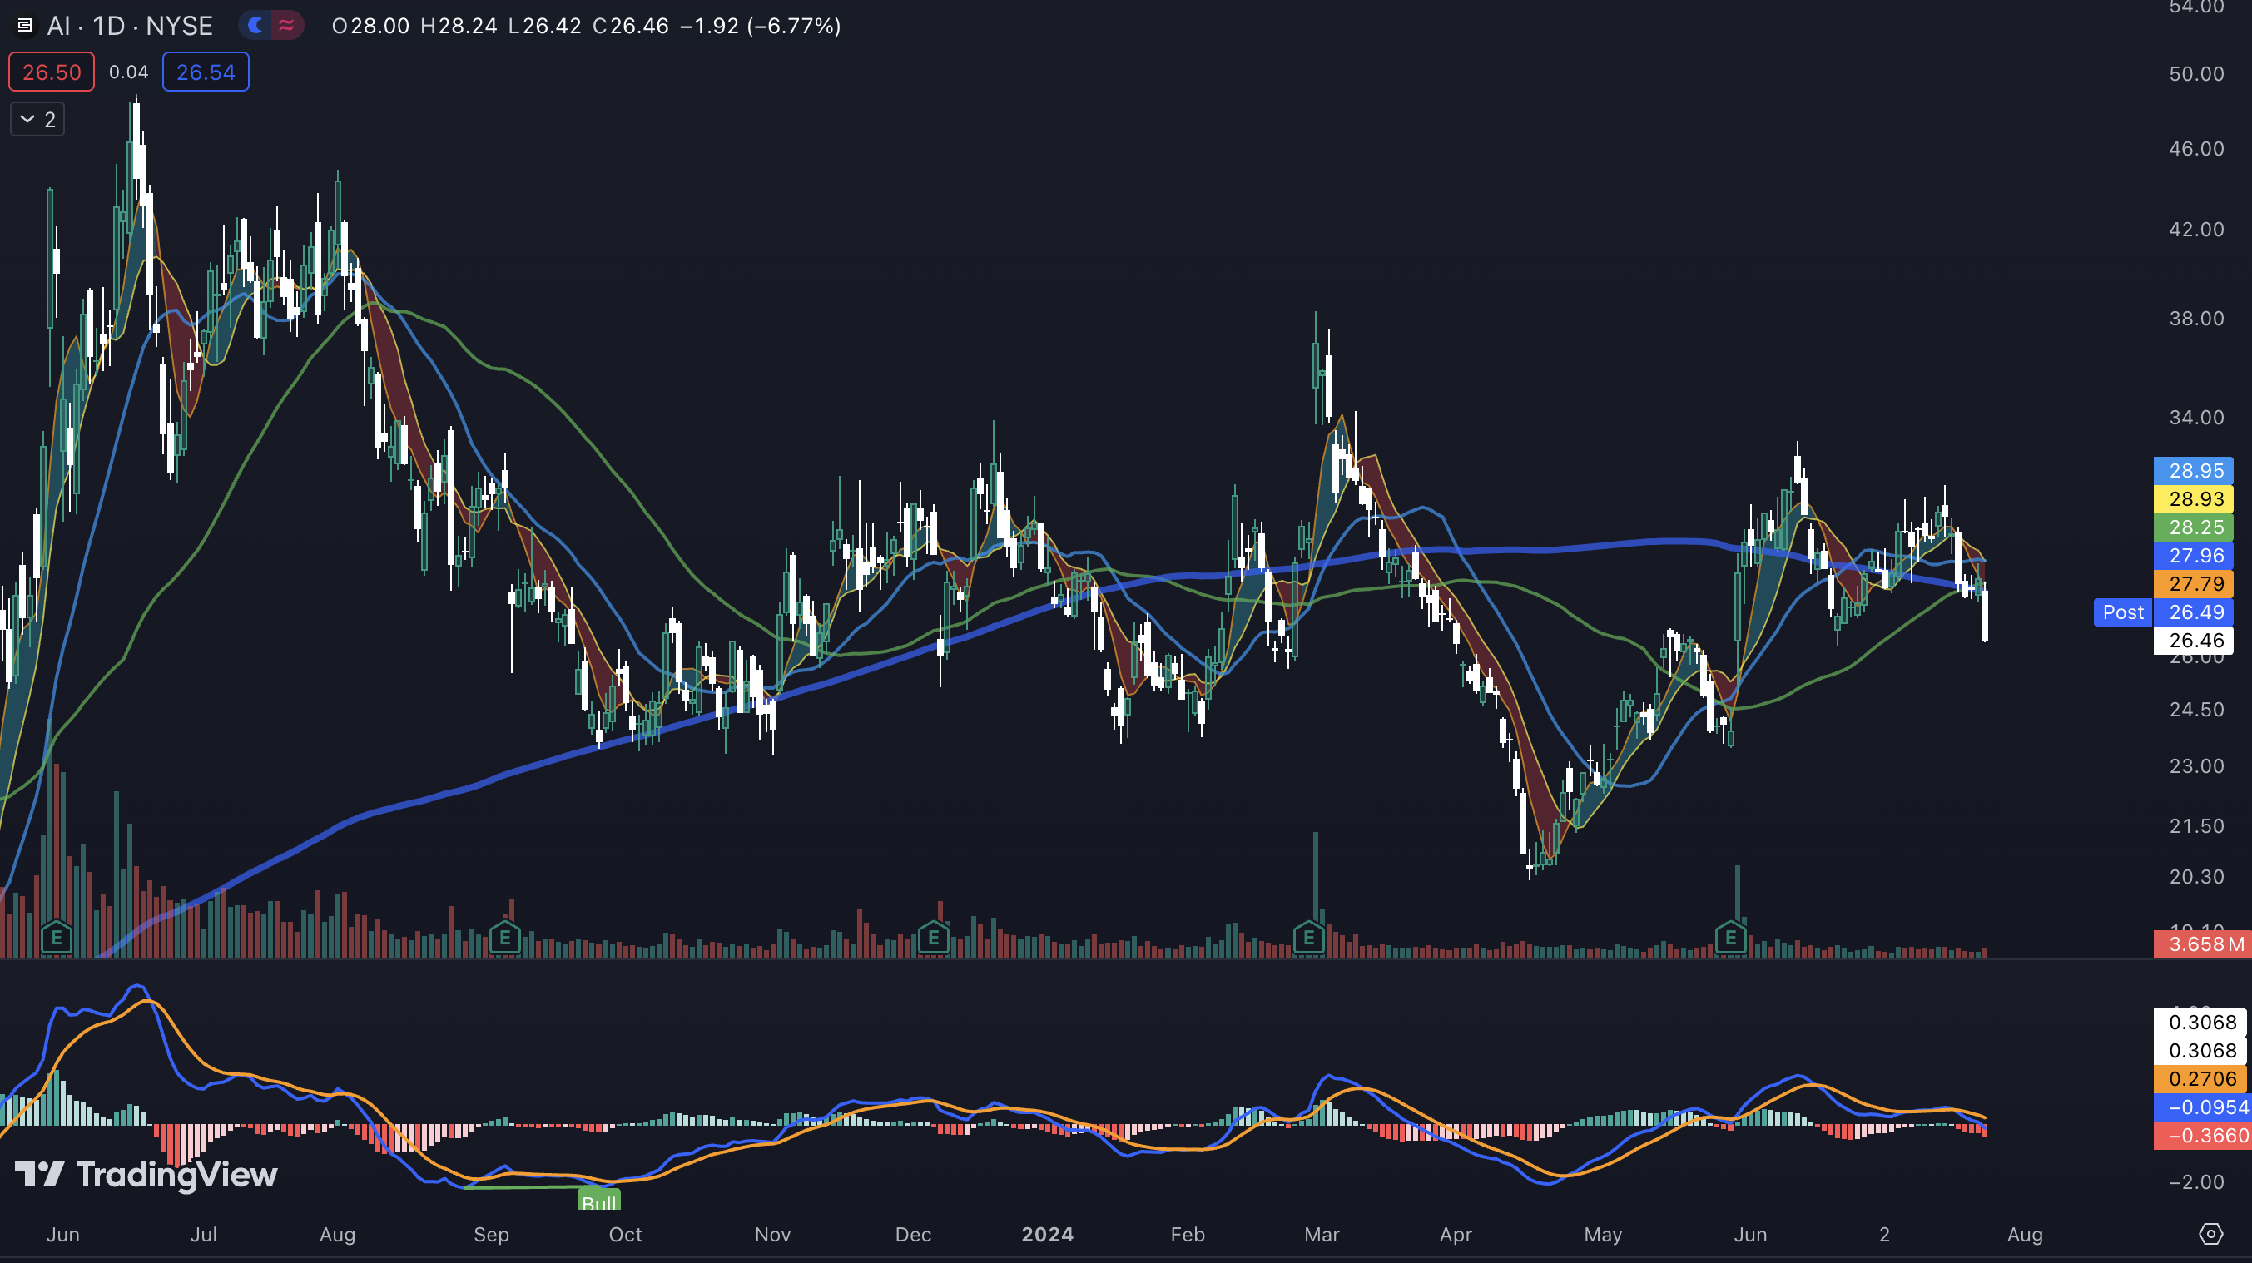Expand the collapsed indicators legend showing 2

pos(37,120)
